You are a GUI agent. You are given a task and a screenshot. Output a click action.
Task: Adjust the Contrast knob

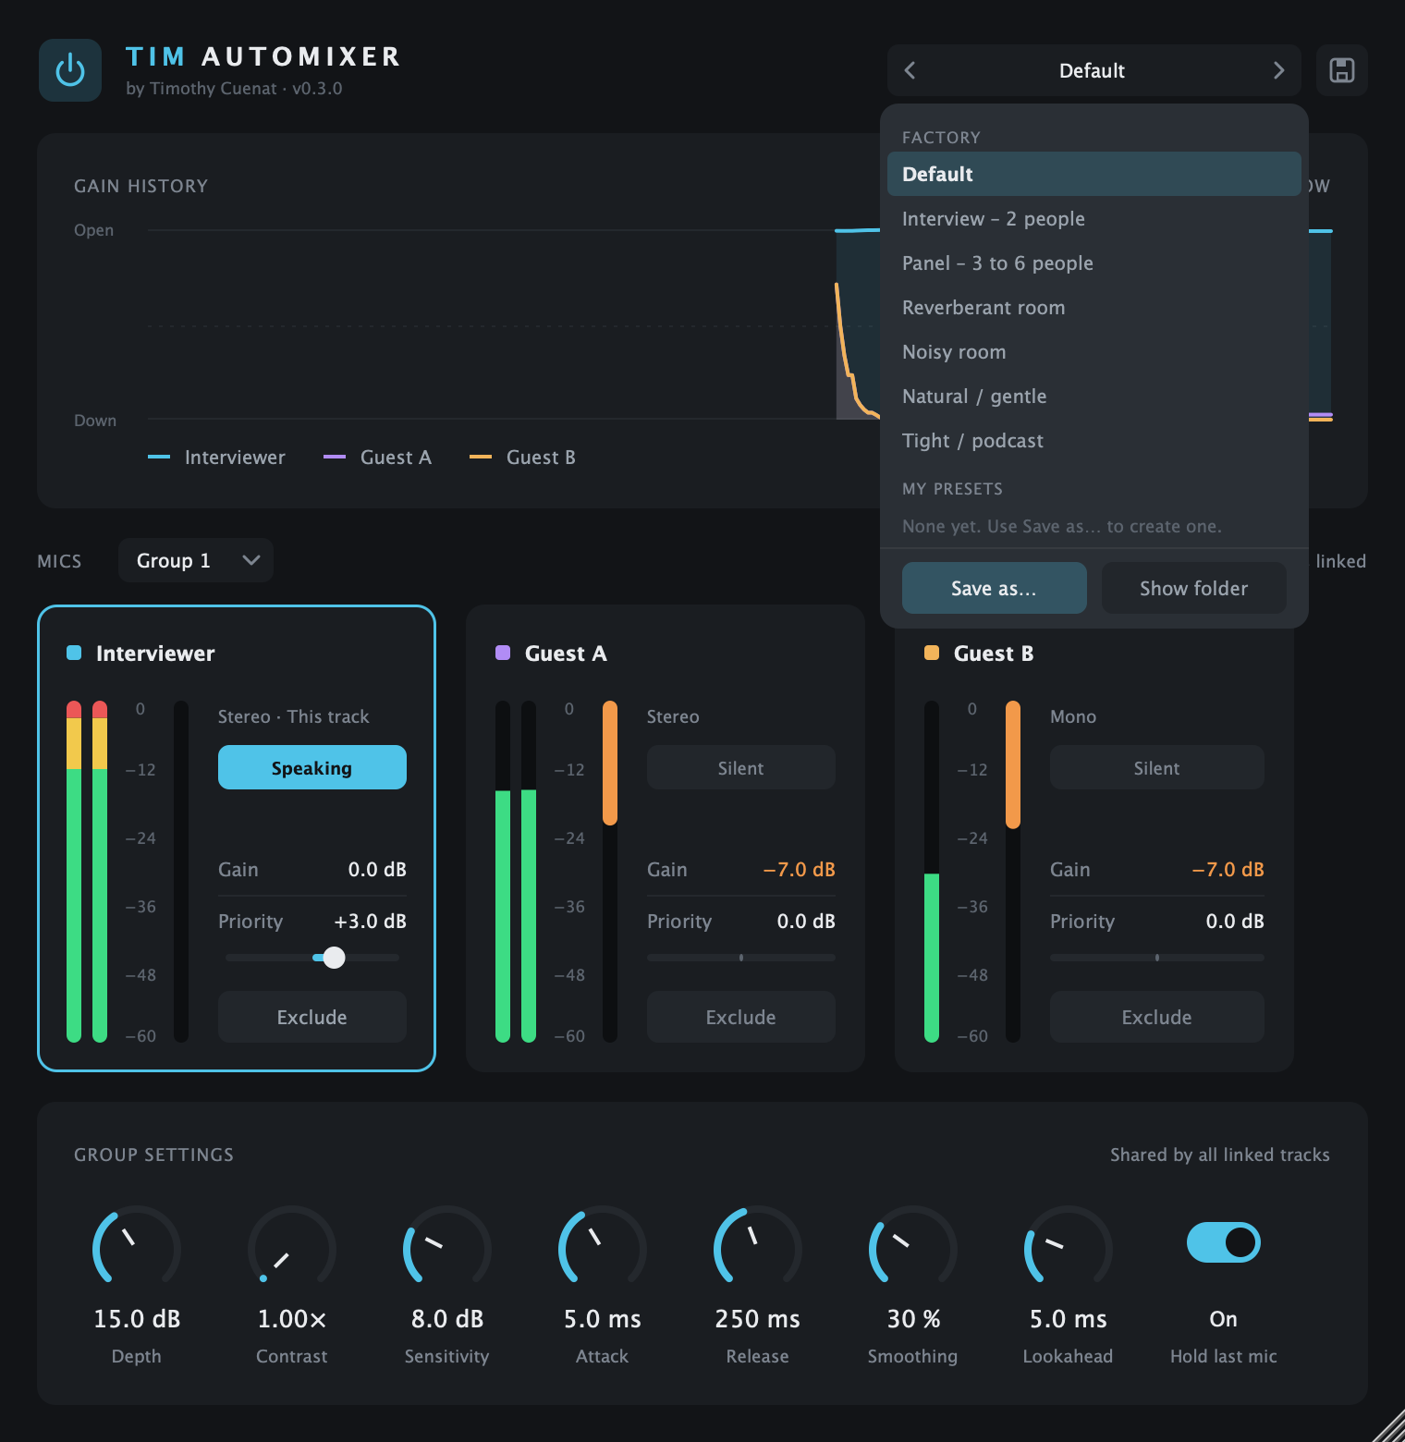tap(292, 1246)
